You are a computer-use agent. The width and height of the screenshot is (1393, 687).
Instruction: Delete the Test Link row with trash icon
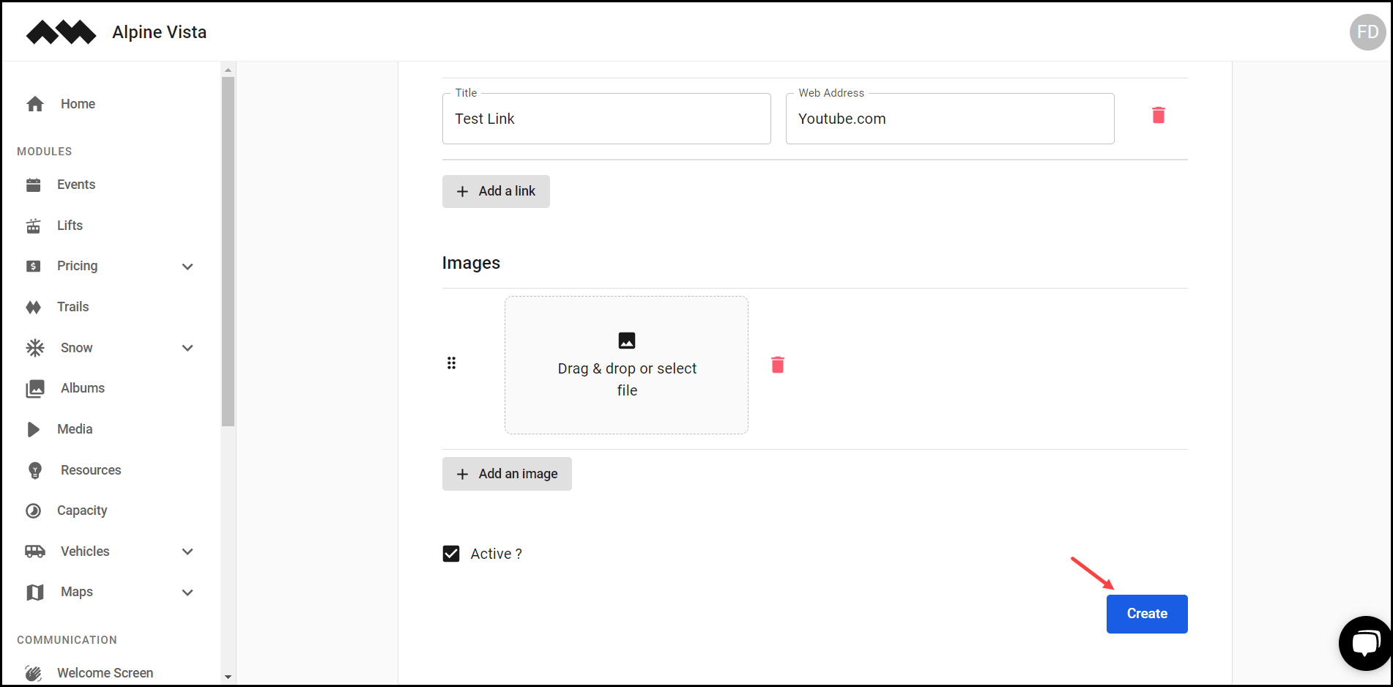tap(1158, 115)
